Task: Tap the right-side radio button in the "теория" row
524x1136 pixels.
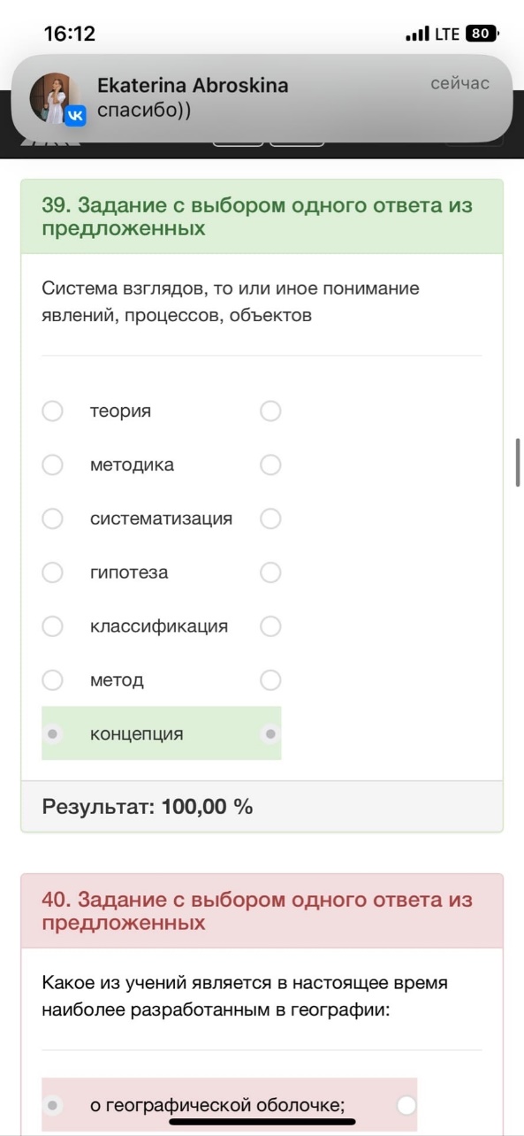Action: [270, 411]
